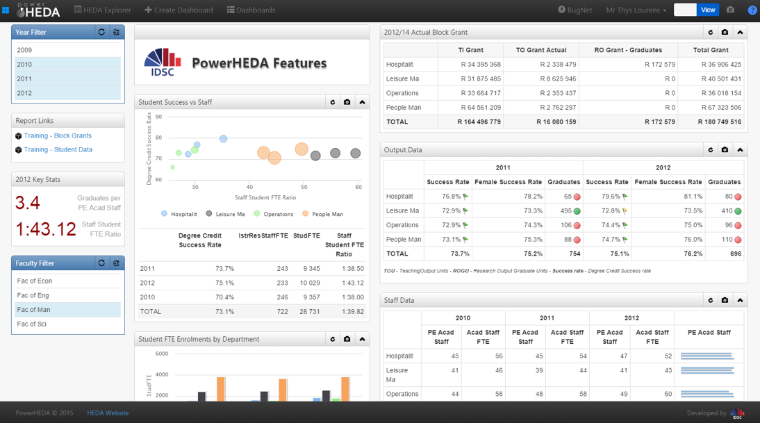Click the Windows-style apps icon top left
The width and height of the screenshot is (760, 423).
tap(6, 10)
